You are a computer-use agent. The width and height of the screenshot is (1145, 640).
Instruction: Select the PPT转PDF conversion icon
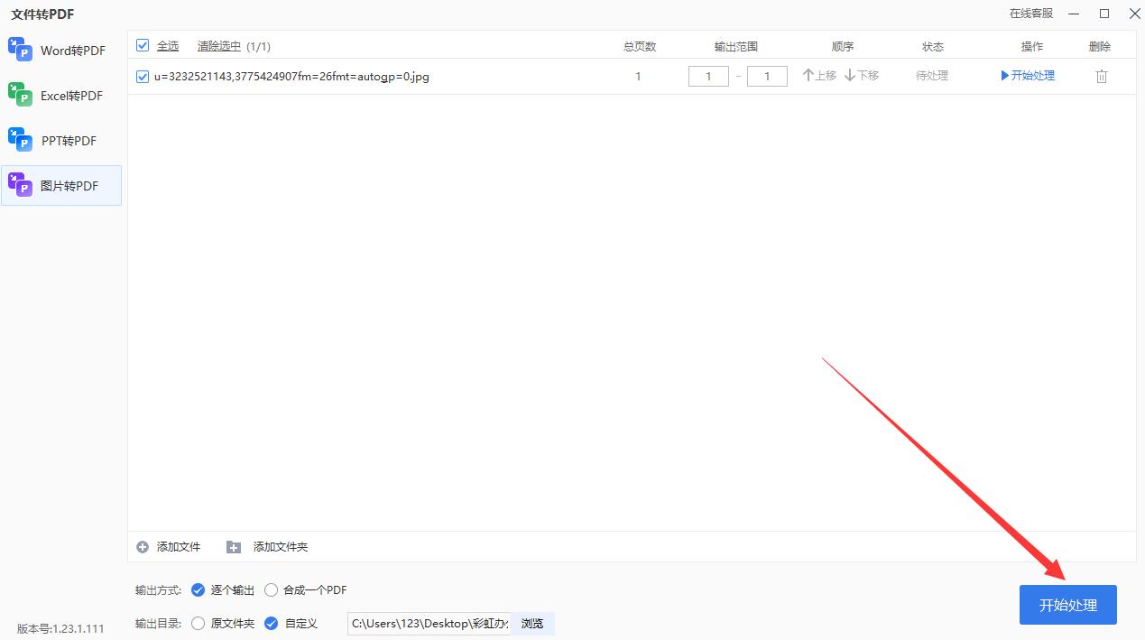click(x=22, y=140)
